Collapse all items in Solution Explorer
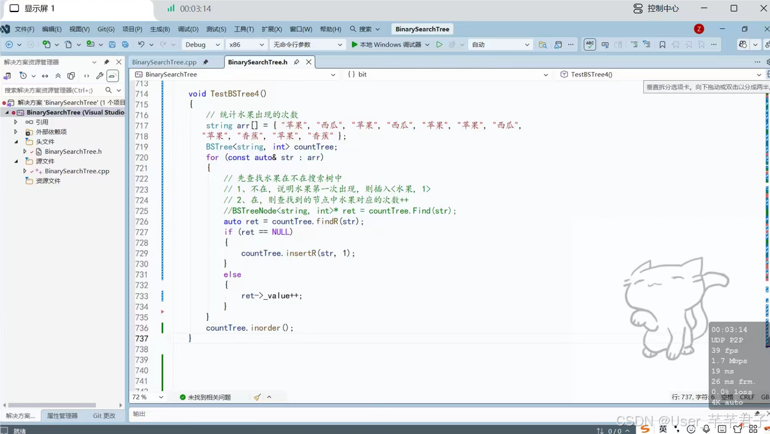The width and height of the screenshot is (770, 434). 58,76
